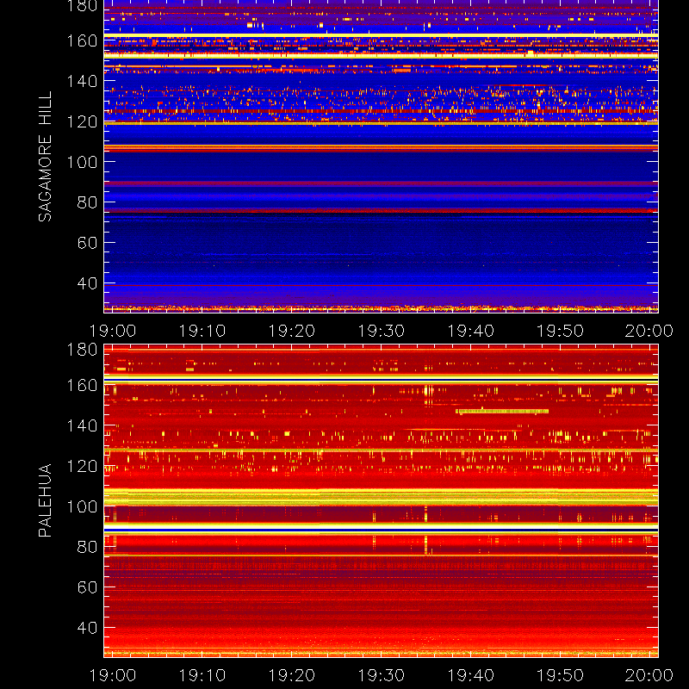
Task: Click the 19:50 time label under Palehua plot
Action: 560,675
